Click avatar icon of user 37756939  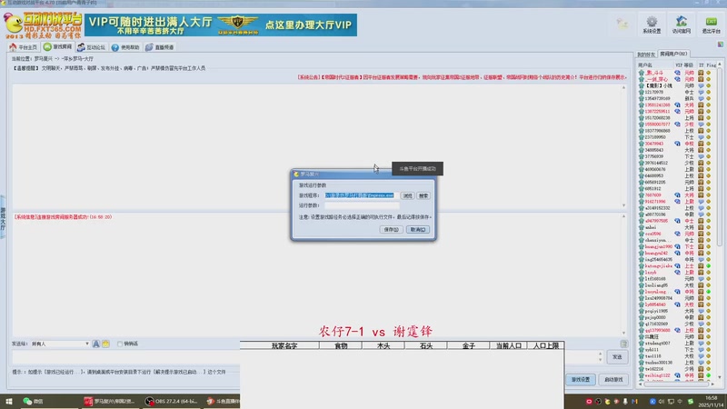coord(642,156)
